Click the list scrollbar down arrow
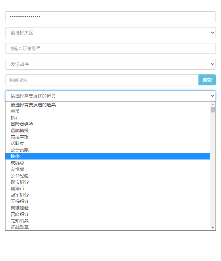Image resolution: width=221 pixels, height=261 pixels. pyautogui.click(x=213, y=227)
